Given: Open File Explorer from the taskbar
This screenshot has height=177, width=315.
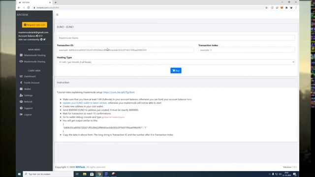Looking at the screenshot, I should coord(85,174).
